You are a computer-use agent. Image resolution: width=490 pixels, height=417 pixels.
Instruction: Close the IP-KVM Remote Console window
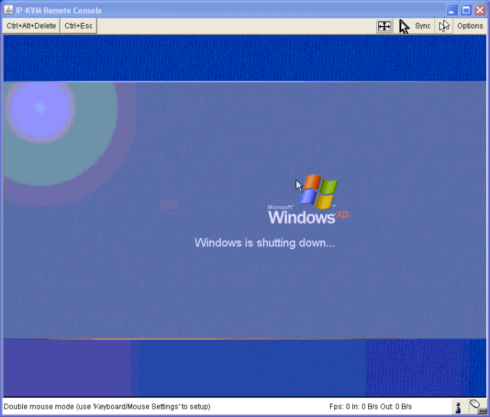(480, 10)
